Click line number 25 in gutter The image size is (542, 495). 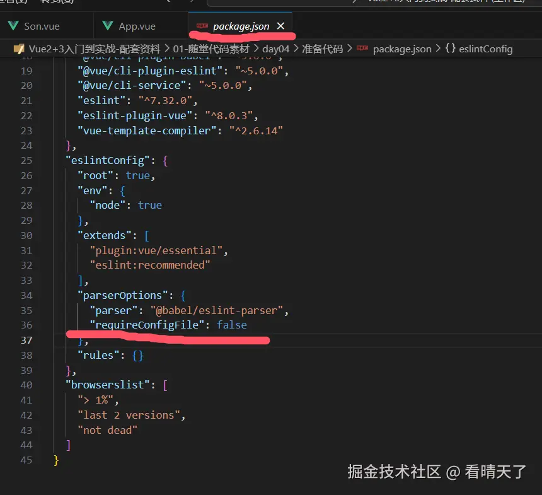(x=26, y=161)
